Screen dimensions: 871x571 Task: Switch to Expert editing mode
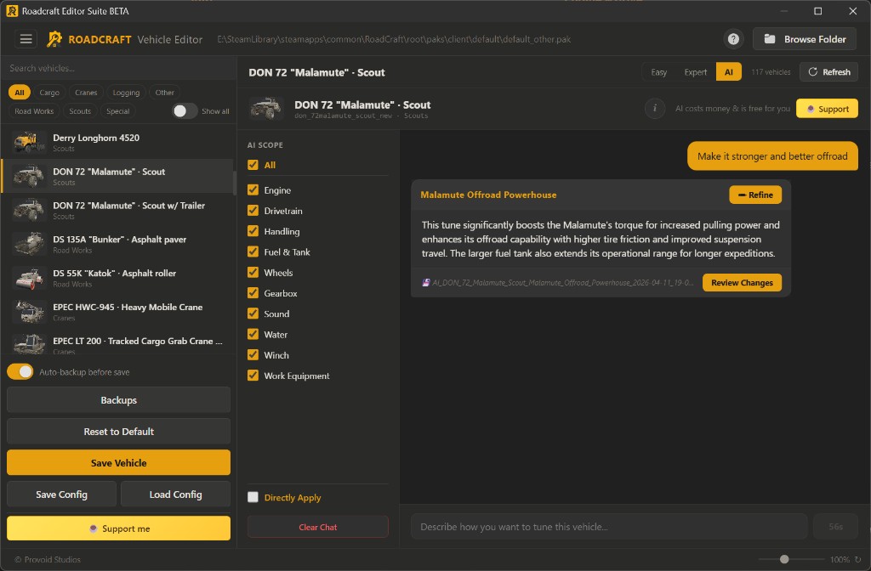696,72
